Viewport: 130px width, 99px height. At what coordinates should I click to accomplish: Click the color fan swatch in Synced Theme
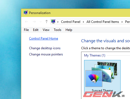coord(94,79)
